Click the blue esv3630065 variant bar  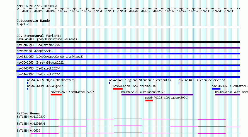pyautogui.click(x=128, y=59)
